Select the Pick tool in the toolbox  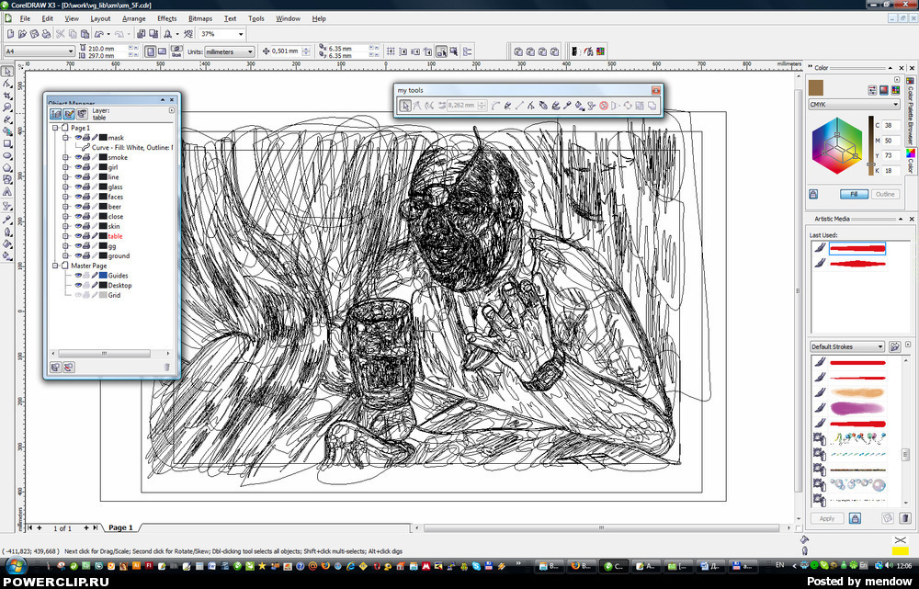click(x=6, y=71)
